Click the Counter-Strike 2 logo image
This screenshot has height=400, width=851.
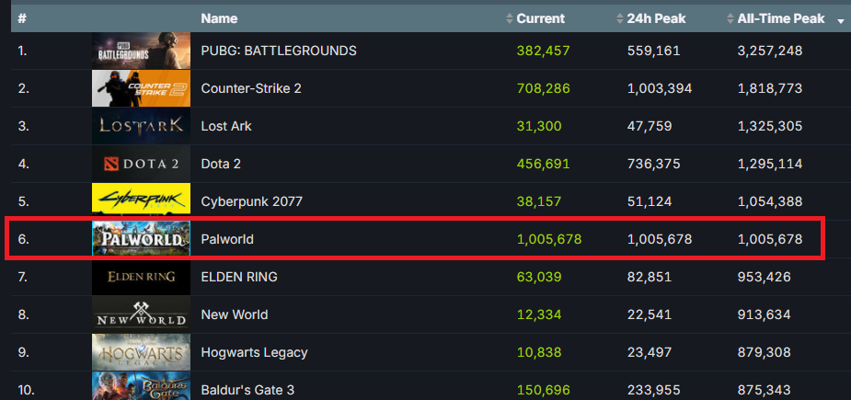(141, 88)
